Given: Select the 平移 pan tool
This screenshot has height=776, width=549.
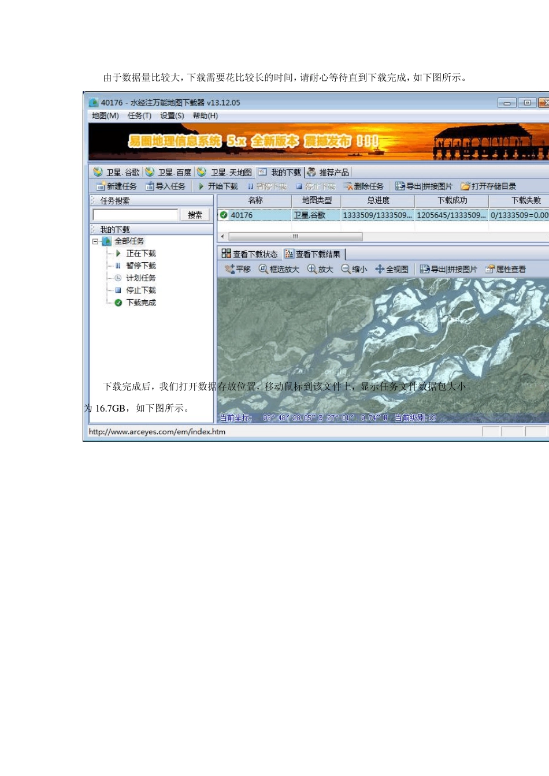Looking at the screenshot, I should click(238, 269).
